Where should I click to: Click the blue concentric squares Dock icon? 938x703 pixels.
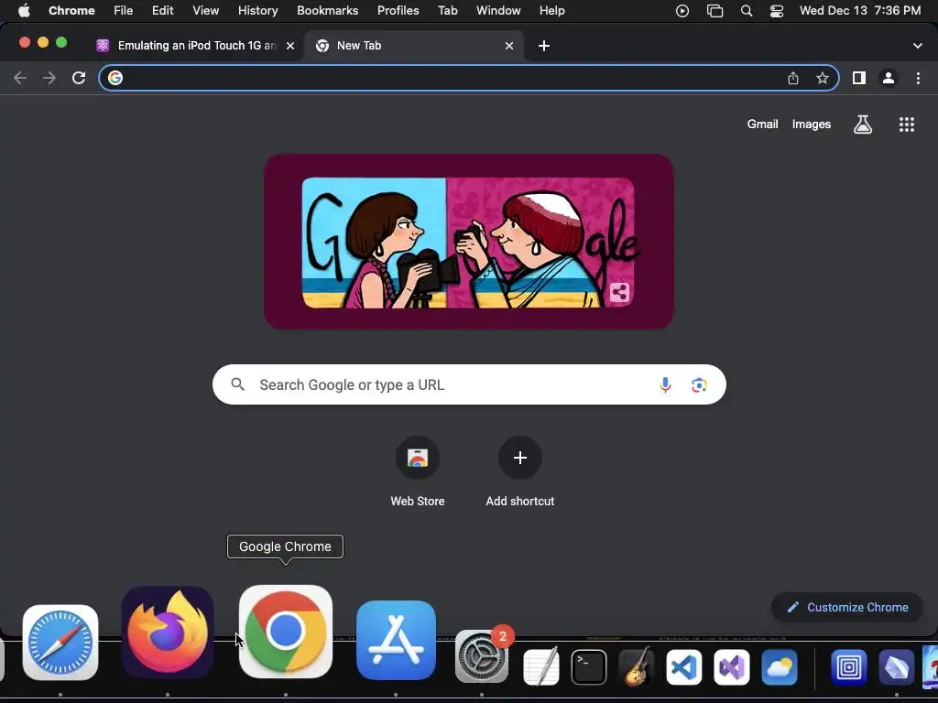click(849, 667)
